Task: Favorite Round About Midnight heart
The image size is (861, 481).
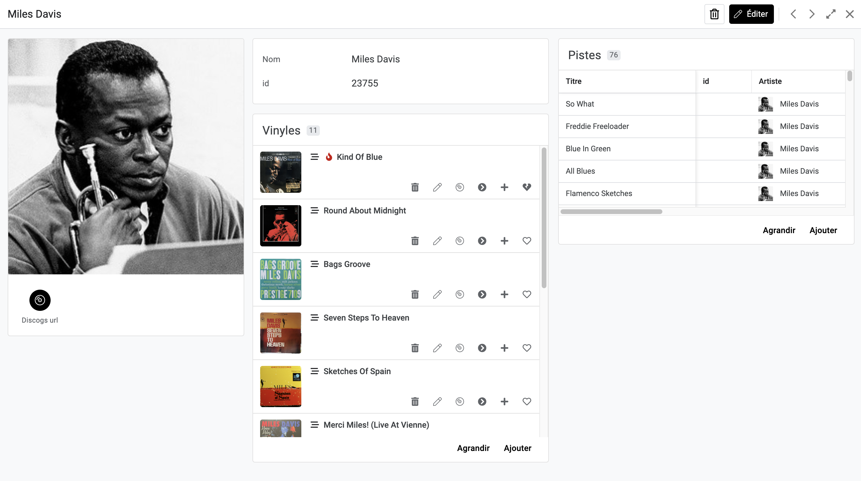Action: tap(527, 241)
